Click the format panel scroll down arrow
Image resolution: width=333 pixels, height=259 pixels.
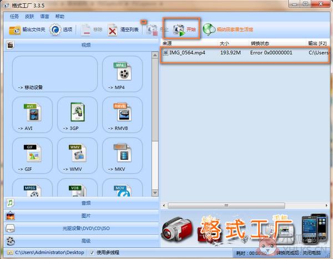[155, 193]
